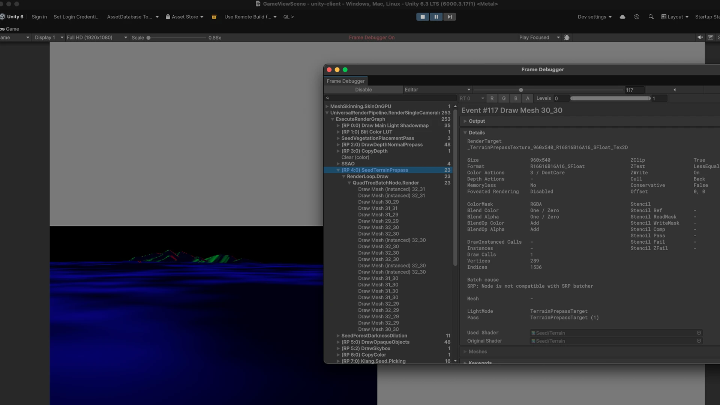Open the Layout dropdown

675,17
